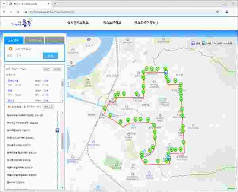The image size is (238, 192).
Task: Click the orange route search icon
Action: tap(10, 49)
